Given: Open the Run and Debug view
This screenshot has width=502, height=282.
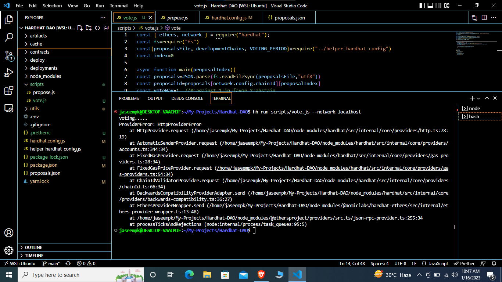Looking at the screenshot, I should [x=9, y=72].
